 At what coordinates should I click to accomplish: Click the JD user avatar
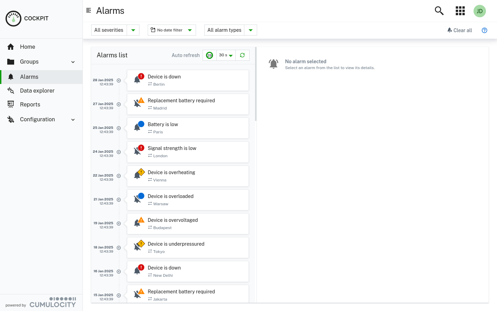480,11
